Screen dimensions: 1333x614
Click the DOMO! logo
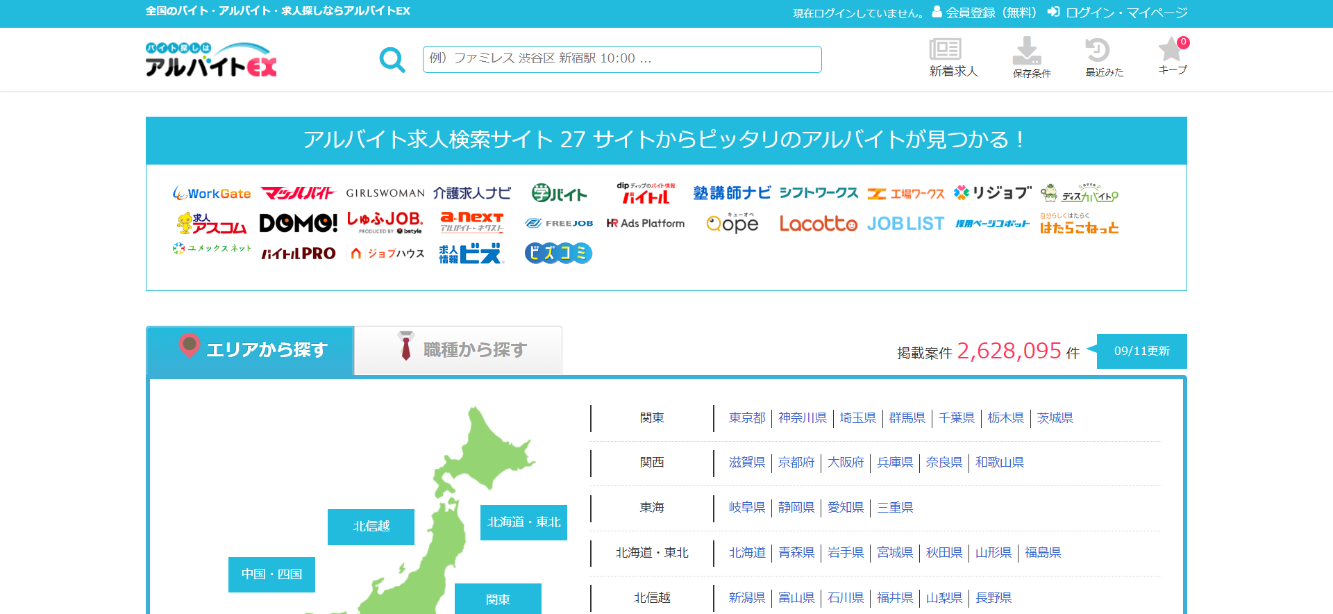[x=299, y=223]
